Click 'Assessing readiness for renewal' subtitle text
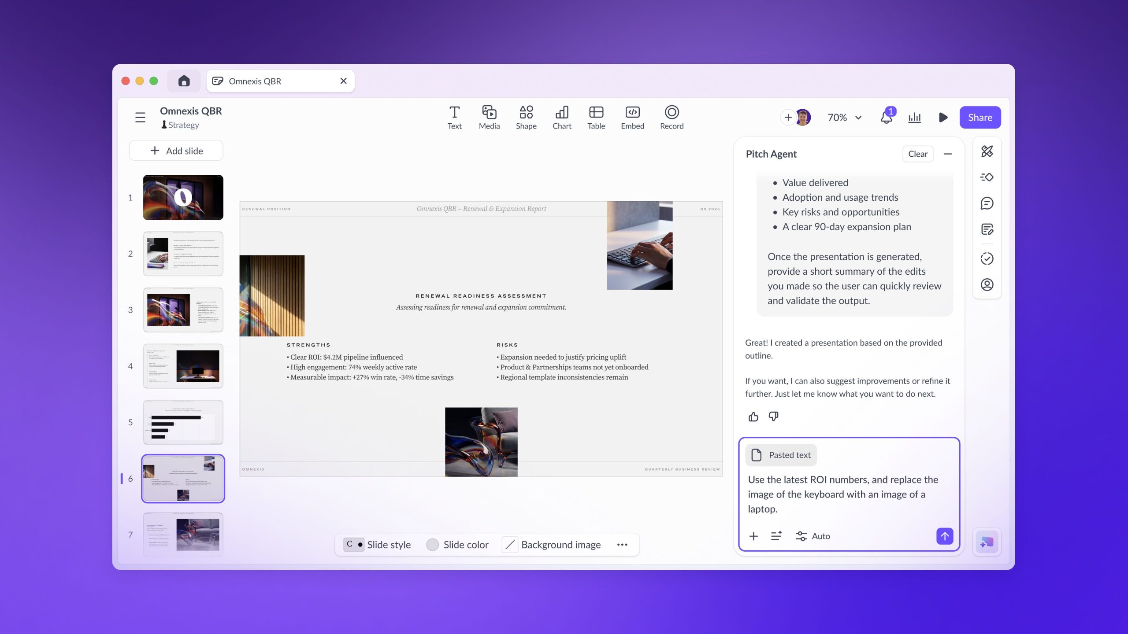1128x634 pixels. pyautogui.click(x=481, y=307)
